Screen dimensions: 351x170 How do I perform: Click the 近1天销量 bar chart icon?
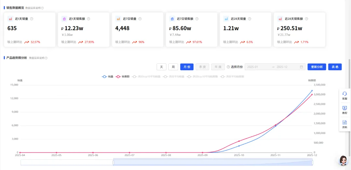coord(10,19)
